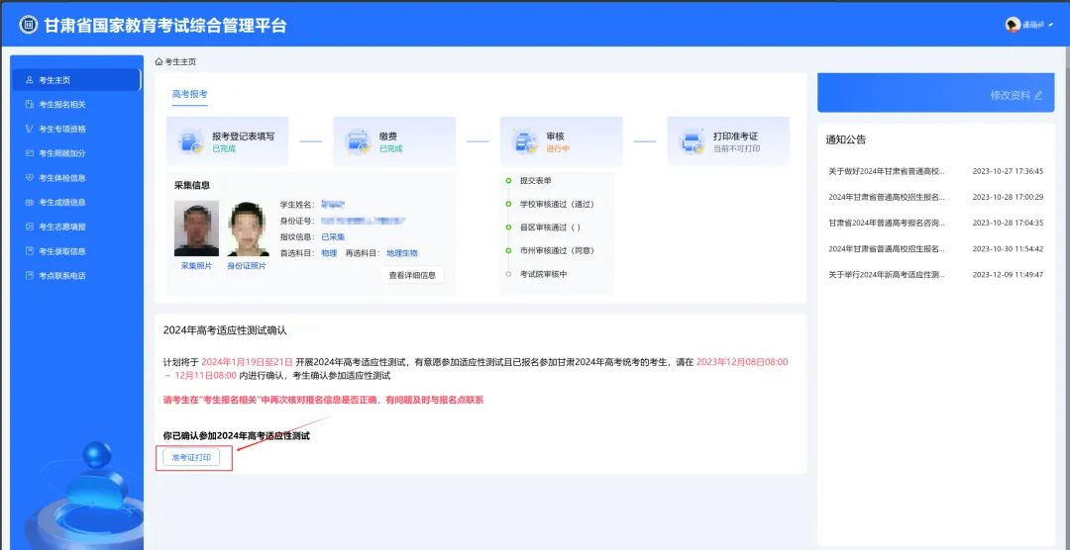Open the 身份证照片 ID photo thumbnail
1070x550 pixels.
point(248,229)
